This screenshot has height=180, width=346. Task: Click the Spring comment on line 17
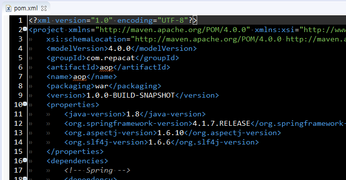point(97,170)
